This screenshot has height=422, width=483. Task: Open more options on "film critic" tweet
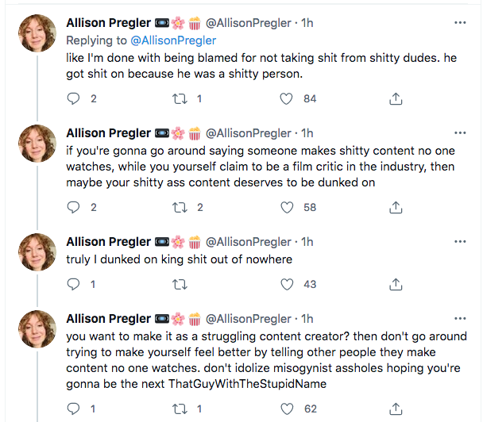460,132
